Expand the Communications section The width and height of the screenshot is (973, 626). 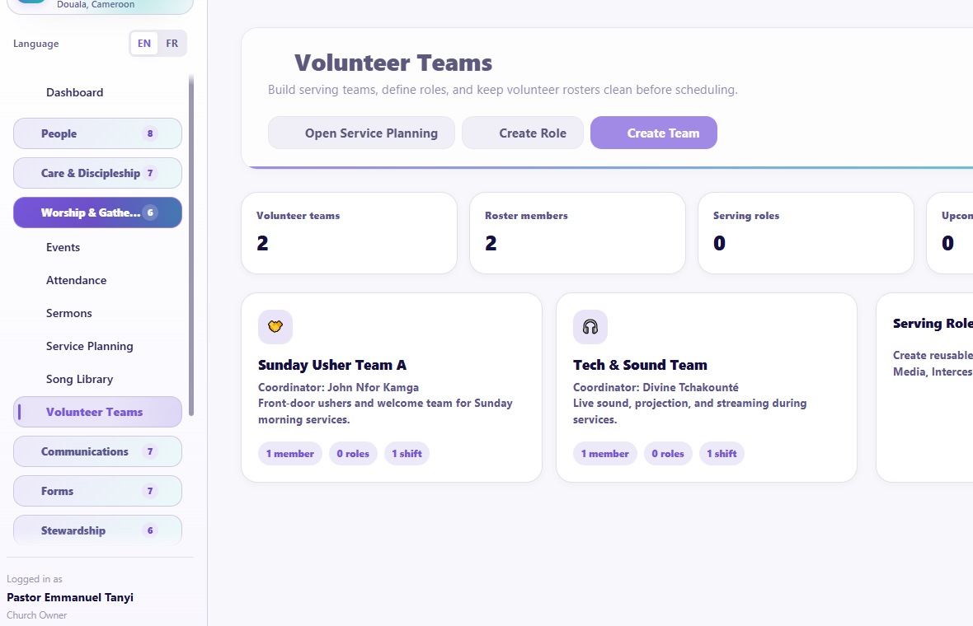coord(97,451)
